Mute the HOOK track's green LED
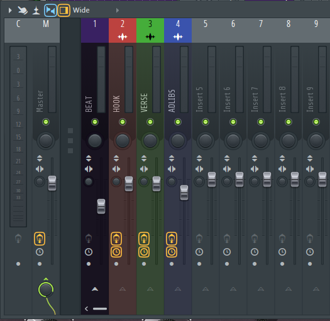Screen dimensions: 330x321 click(x=123, y=122)
